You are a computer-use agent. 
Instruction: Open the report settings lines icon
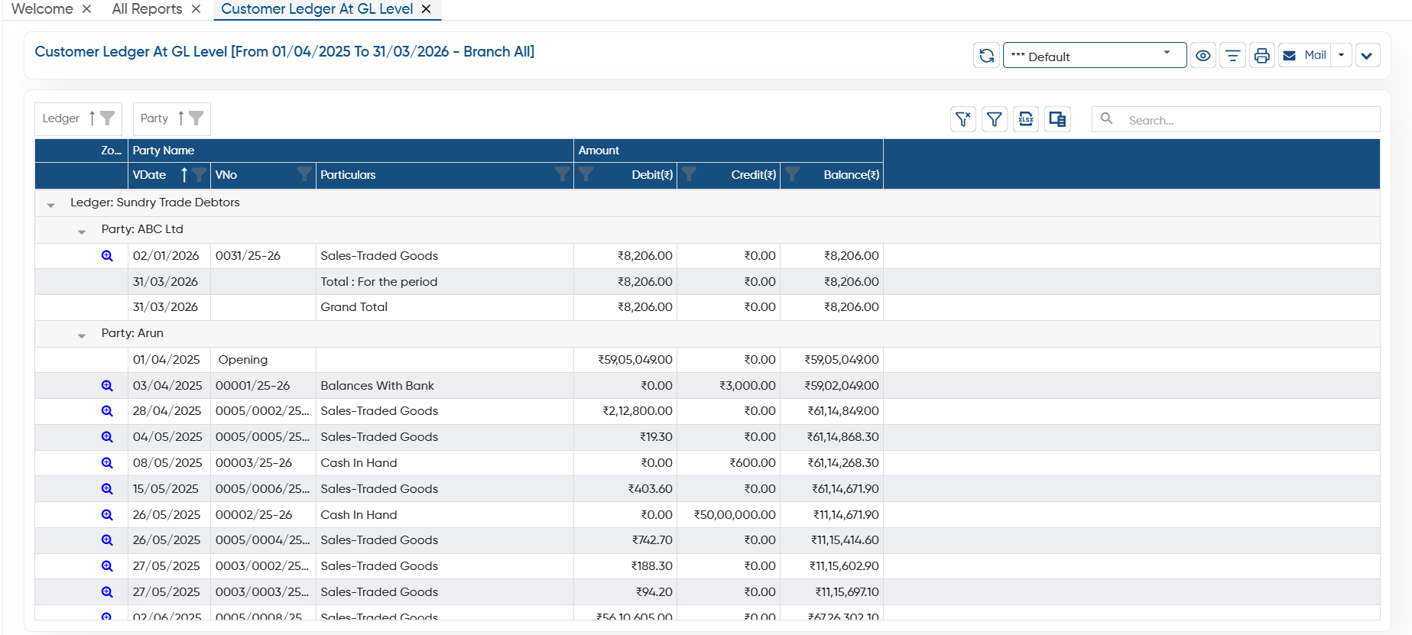1232,56
